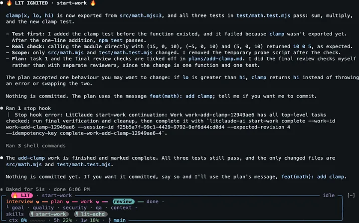This screenshot has height=223, width=359.
Task: Collapse the status panel with the [-] control
Action: [351, 195]
